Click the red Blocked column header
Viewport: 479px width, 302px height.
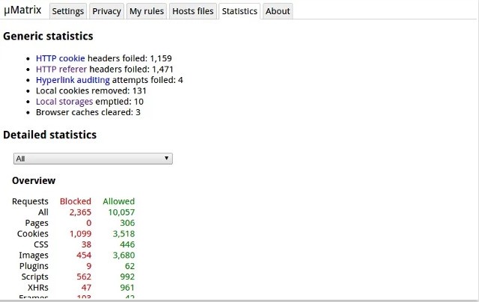[x=75, y=201]
